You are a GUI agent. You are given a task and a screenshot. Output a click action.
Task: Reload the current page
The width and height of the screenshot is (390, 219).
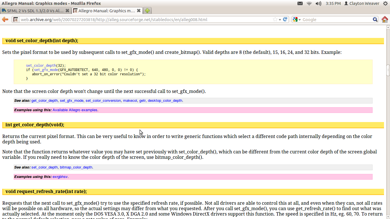pos(285,19)
